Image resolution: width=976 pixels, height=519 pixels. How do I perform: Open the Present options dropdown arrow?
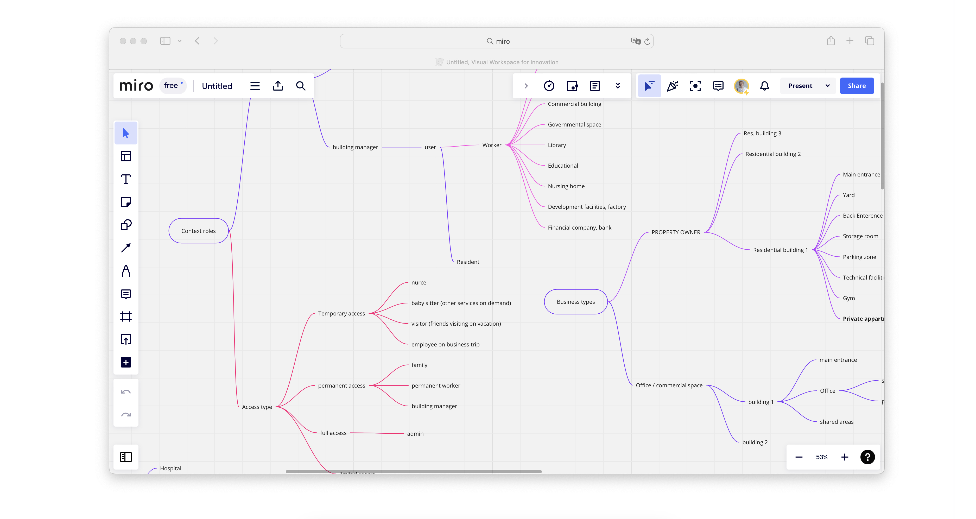click(827, 86)
